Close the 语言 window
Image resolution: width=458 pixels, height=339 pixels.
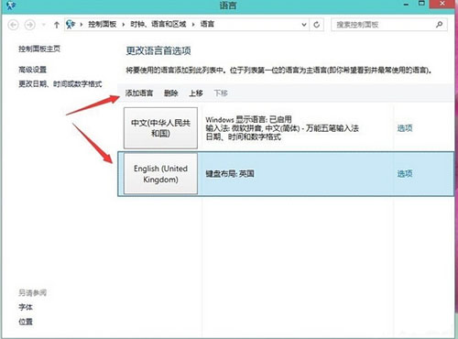click(442, 4)
